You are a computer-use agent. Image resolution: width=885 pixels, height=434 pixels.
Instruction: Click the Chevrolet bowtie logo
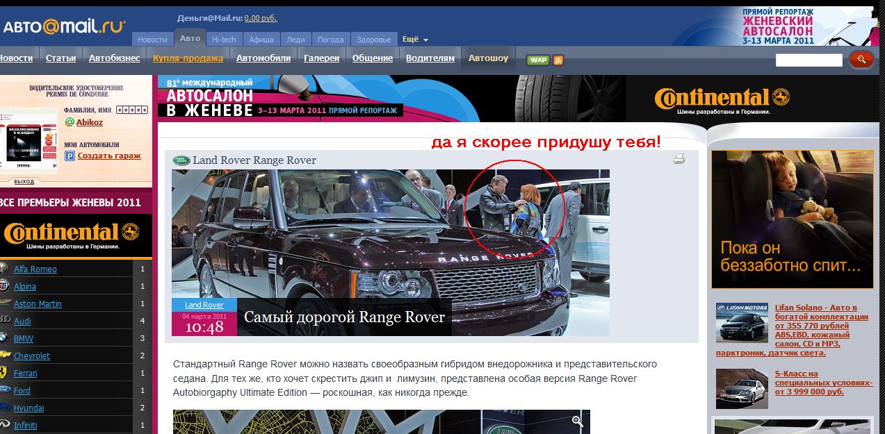5,356
